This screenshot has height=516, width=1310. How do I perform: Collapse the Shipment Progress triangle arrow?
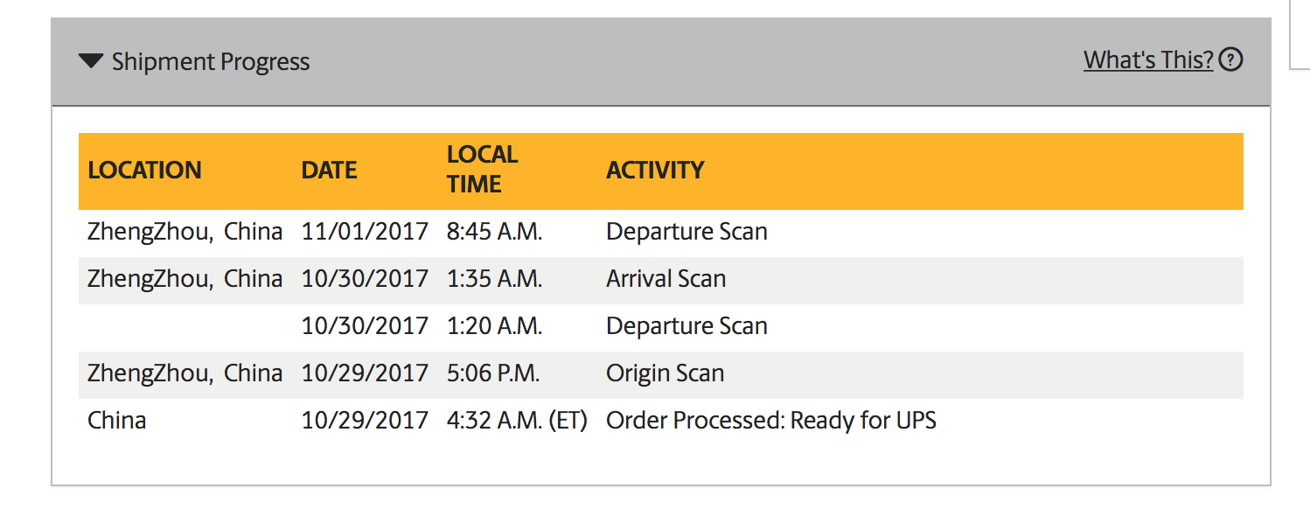[91, 61]
